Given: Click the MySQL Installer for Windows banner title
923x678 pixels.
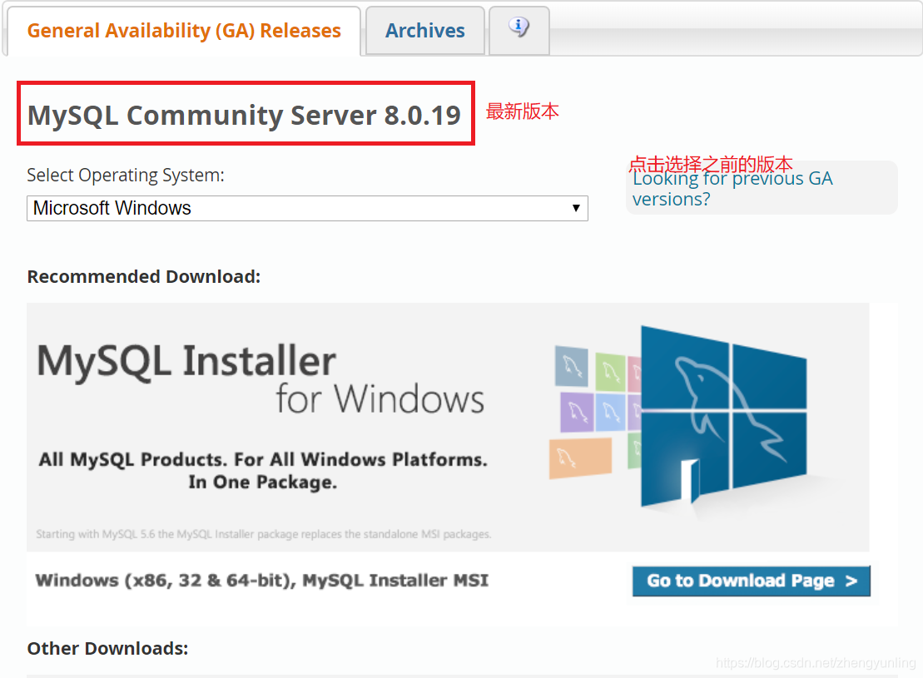Looking at the screenshot, I should tap(261, 379).
